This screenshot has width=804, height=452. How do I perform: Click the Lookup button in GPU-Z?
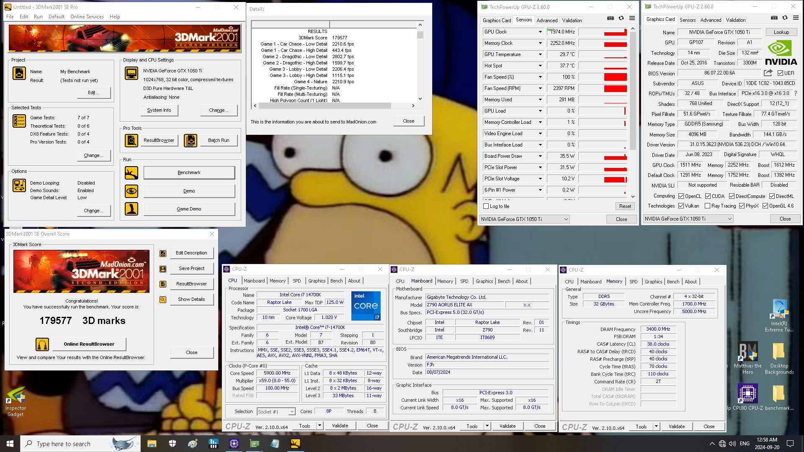click(x=781, y=32)
